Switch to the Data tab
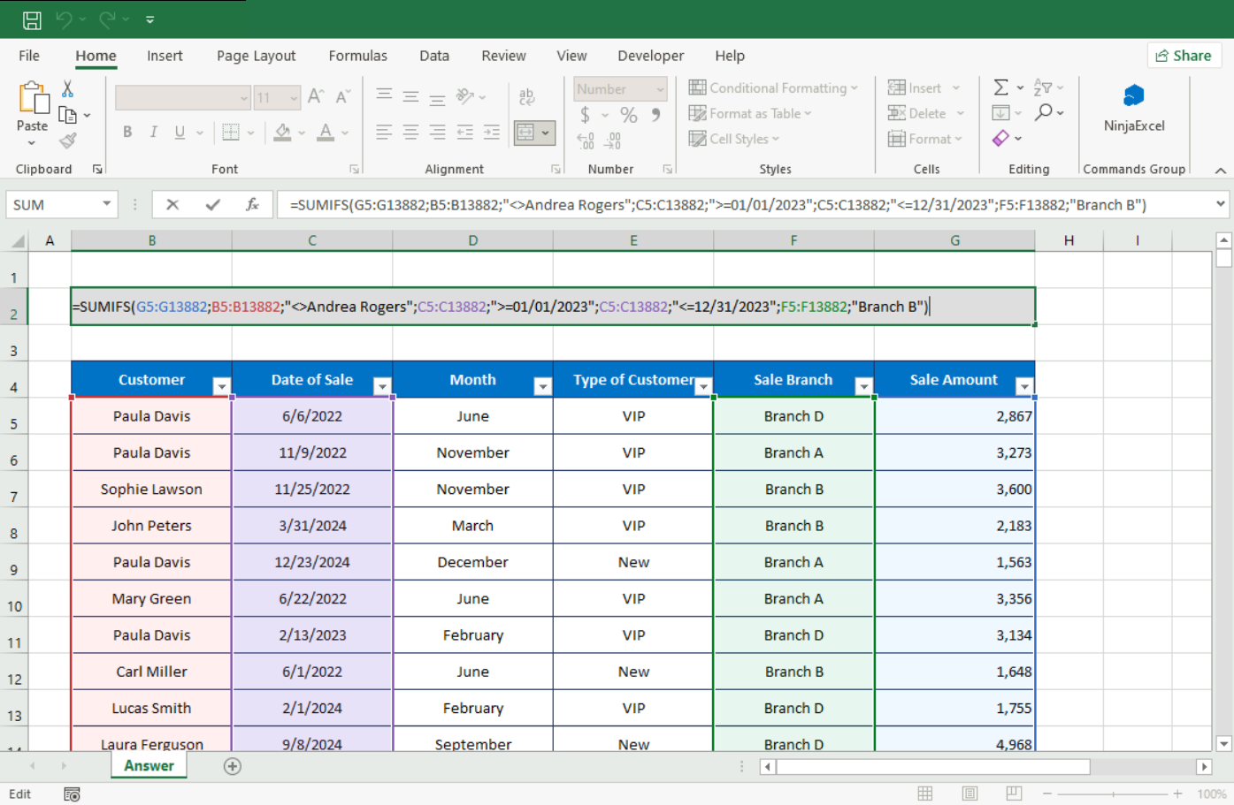 tap(433, 56)
